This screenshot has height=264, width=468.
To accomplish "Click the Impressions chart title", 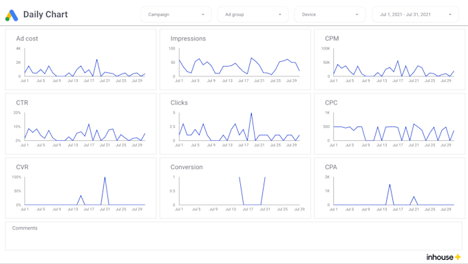I will click(188, 38).
